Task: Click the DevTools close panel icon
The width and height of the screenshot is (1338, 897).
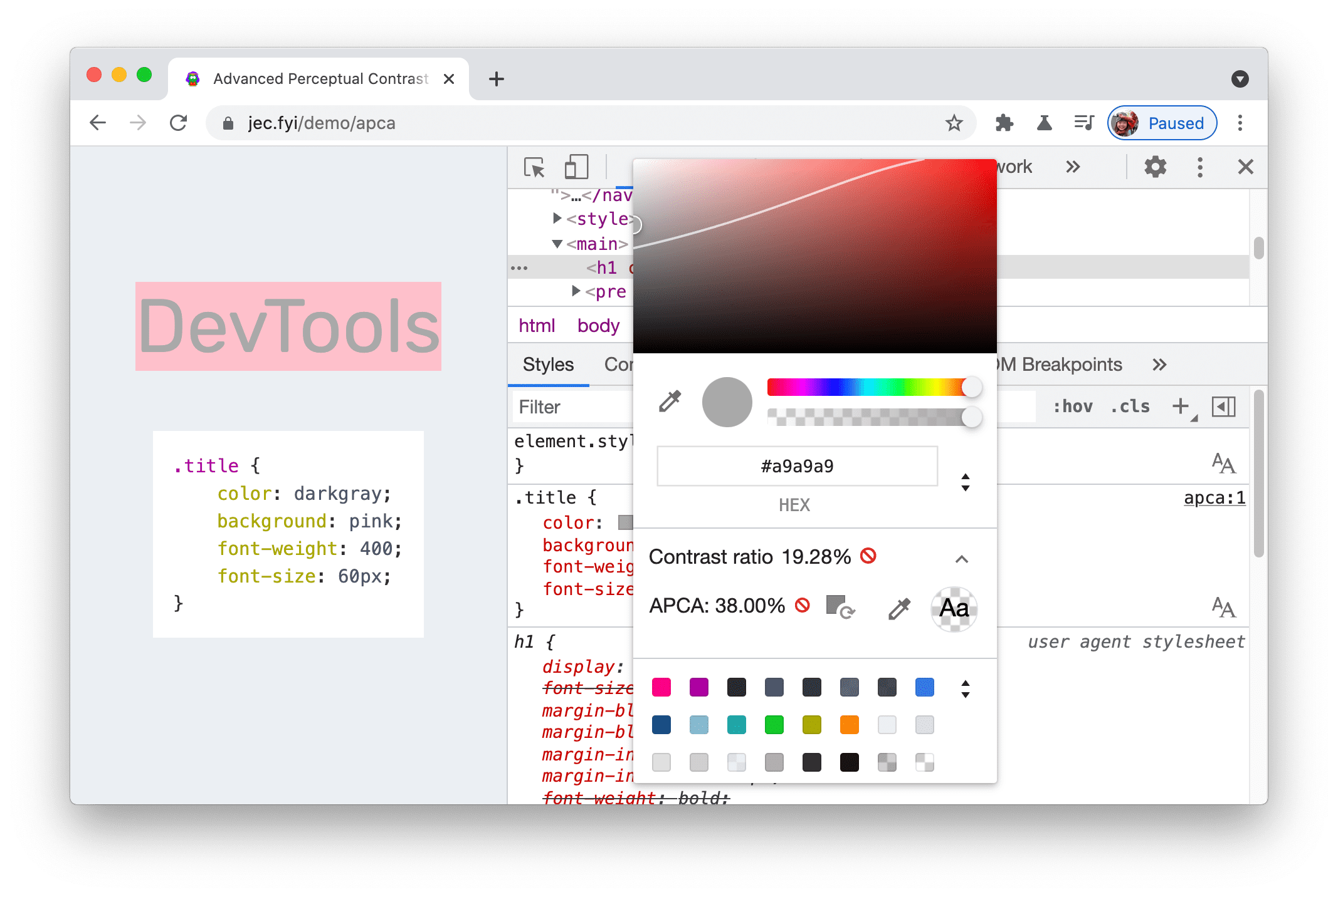Action: pyautogui.click(x=1246, y=166)
